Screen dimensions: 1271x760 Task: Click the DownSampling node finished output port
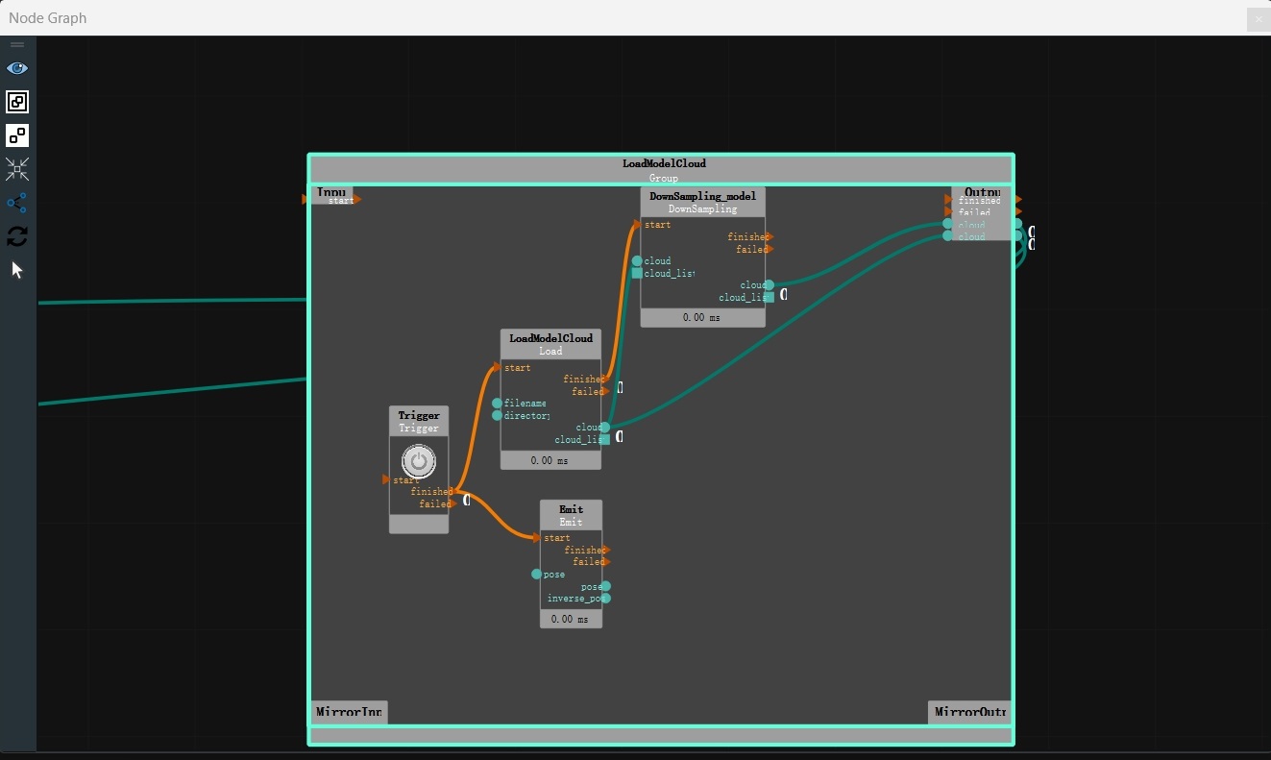770,236
